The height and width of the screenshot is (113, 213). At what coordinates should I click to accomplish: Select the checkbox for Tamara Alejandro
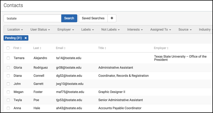pyautogui.click(x=8, y=58)
